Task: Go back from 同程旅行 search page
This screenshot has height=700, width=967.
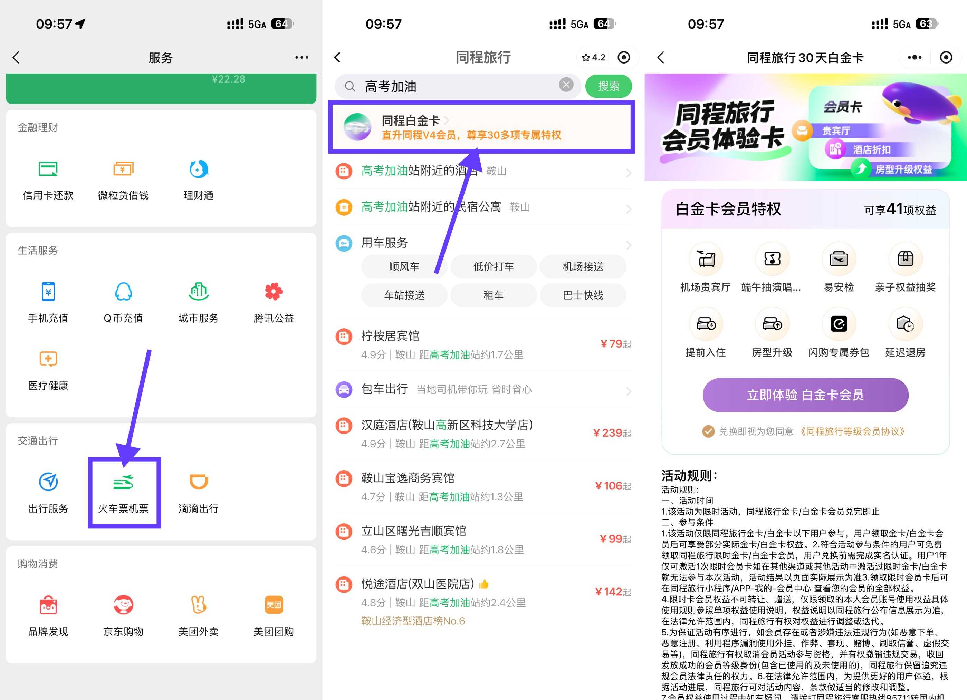Action: (x=337, y=58)
